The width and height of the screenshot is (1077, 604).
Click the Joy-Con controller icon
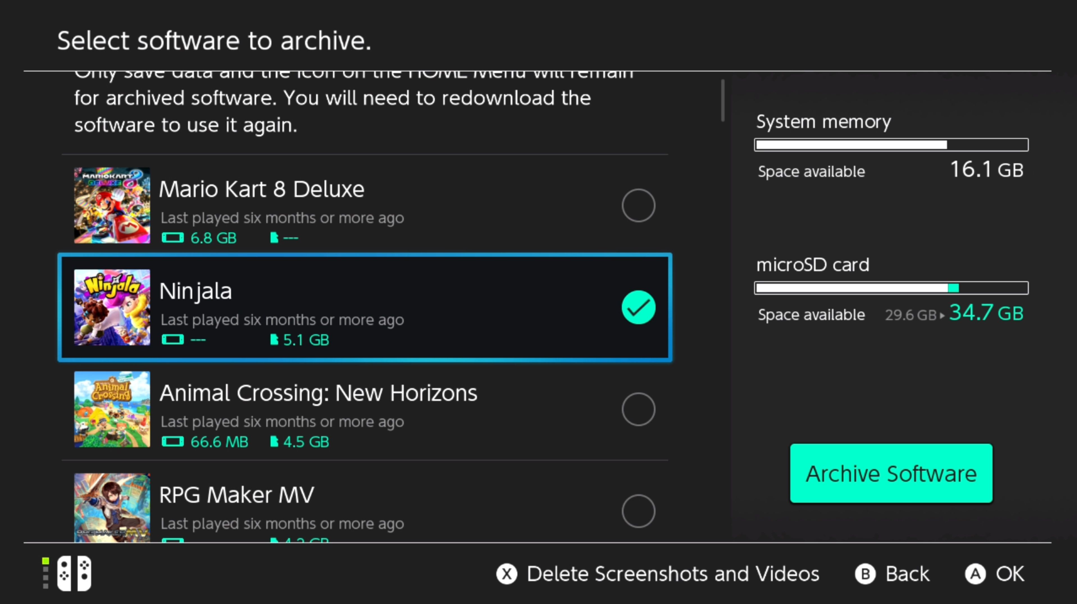click(x=74, y=573)
